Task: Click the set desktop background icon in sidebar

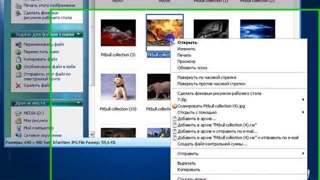Action: (x=18, y=13)
